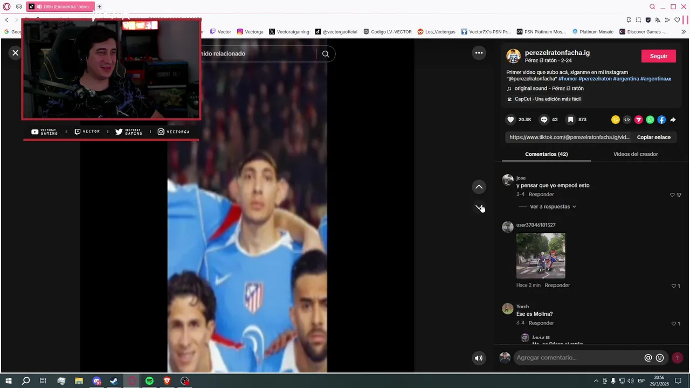This screenshot has width=690, height=388.
Task: Open the #perezelraton hashtag
Action: point(595,79)
